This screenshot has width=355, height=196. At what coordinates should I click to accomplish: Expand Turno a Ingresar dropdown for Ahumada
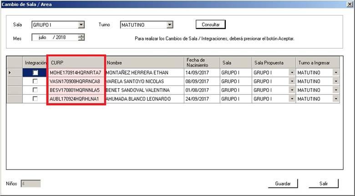335,99
